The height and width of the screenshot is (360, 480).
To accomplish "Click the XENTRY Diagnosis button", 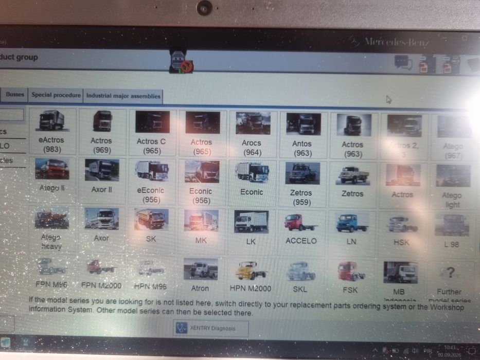I will pos(211,328).
